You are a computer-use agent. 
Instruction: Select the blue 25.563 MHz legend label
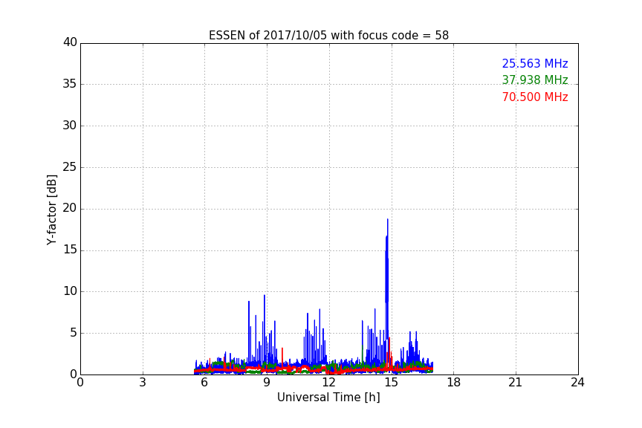[x=535, y=64]
